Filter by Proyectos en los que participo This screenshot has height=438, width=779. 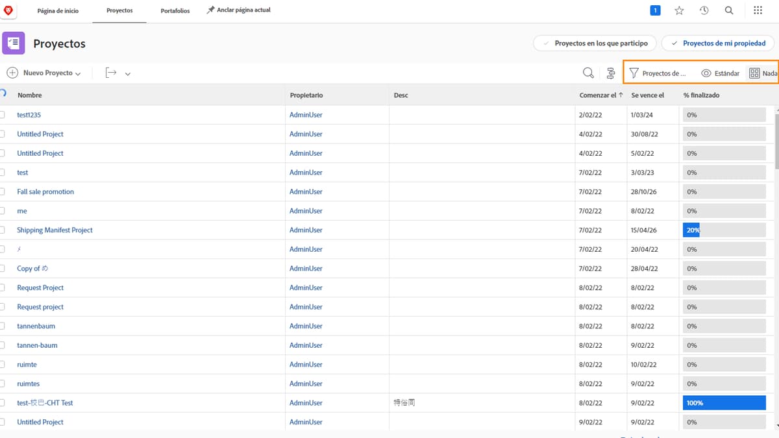594,43
